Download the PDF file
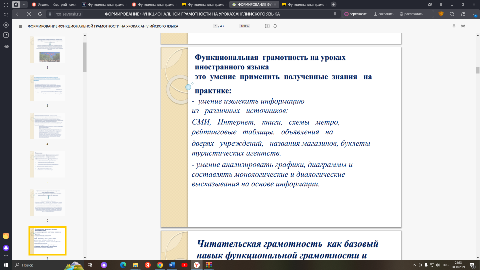Viewport: 480px width, 270px height. tap(454, 26)
